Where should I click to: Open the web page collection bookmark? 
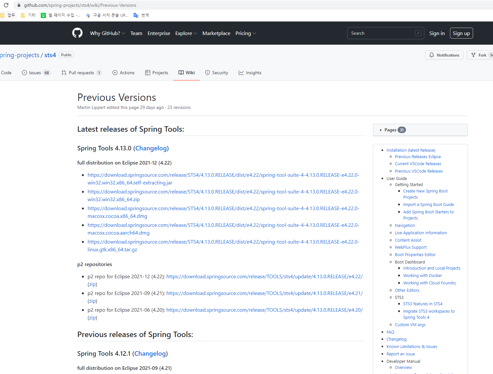coord(61,15)
